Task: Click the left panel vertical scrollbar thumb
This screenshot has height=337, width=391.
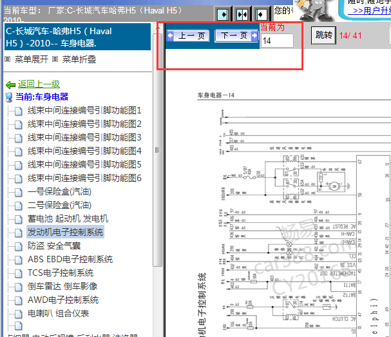Action: (157, 149)
